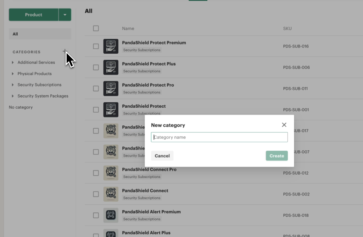Expand the Security Subscriptions category
Image resolution: width=363 pixels, height=237 pixels.
13,85
